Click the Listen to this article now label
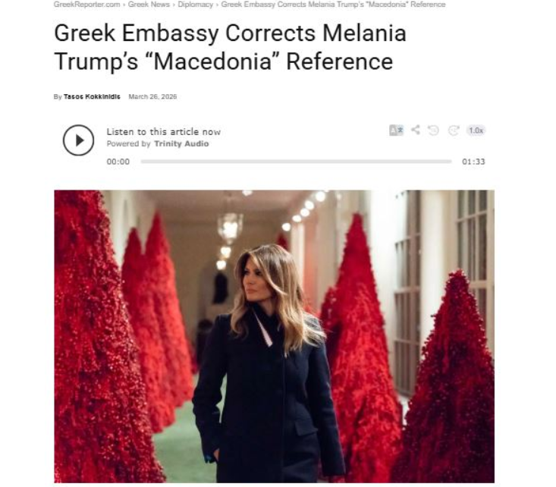 tap(164, 131)
